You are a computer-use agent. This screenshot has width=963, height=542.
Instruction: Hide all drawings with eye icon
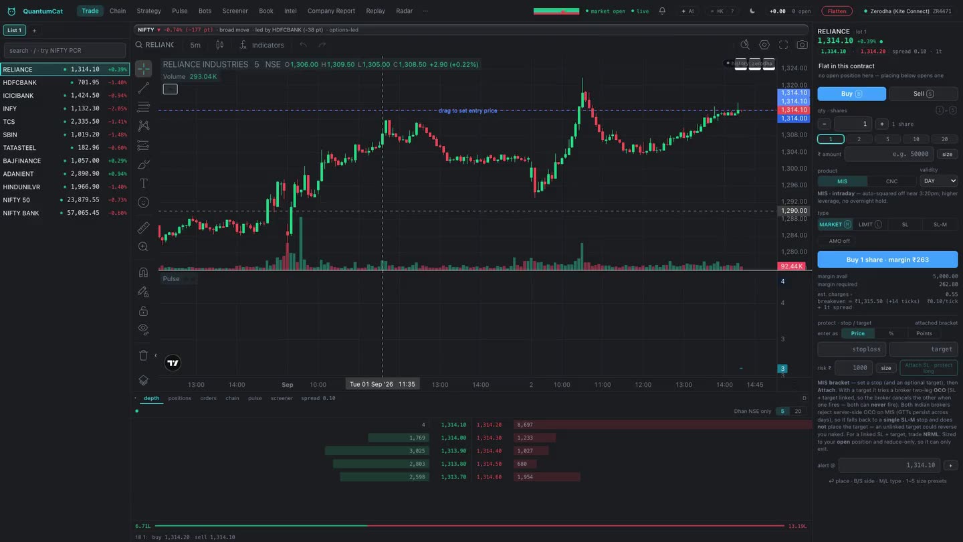coord(143,329)
